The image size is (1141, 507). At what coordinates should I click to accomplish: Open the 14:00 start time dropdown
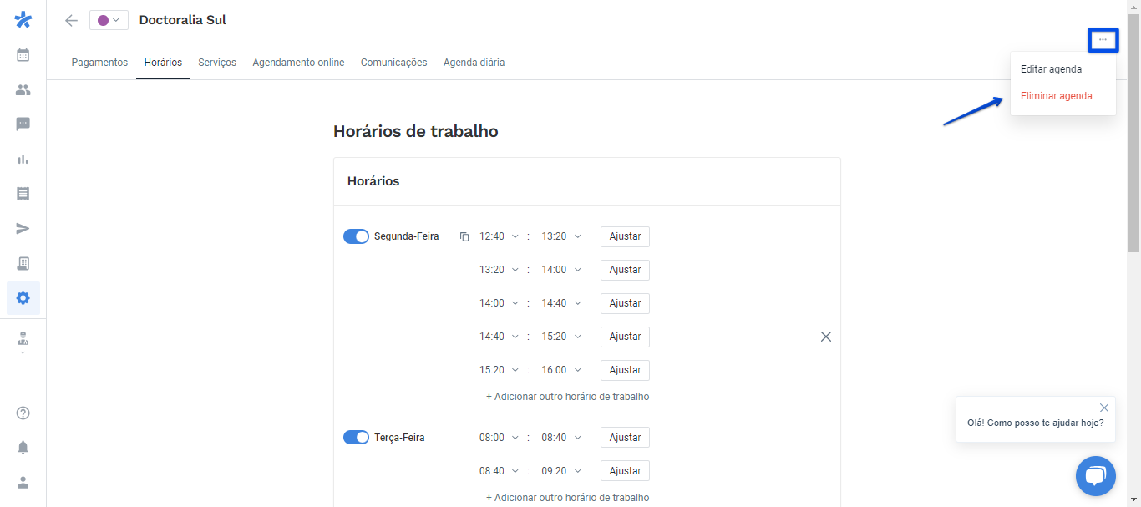499,303
